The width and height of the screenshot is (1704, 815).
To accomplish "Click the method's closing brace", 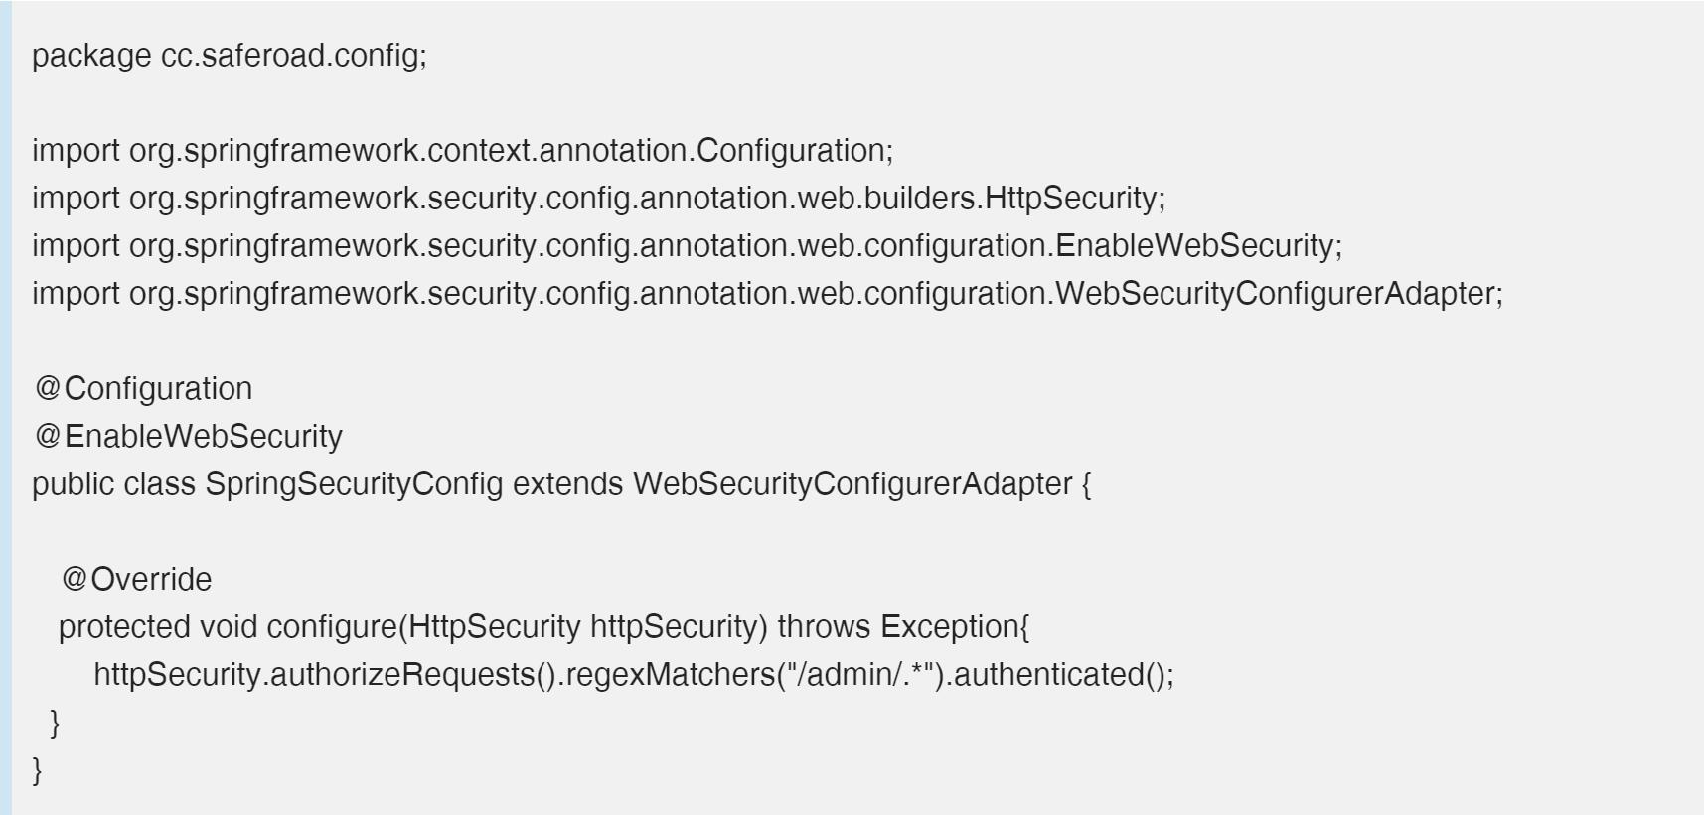I will [55, 723].
